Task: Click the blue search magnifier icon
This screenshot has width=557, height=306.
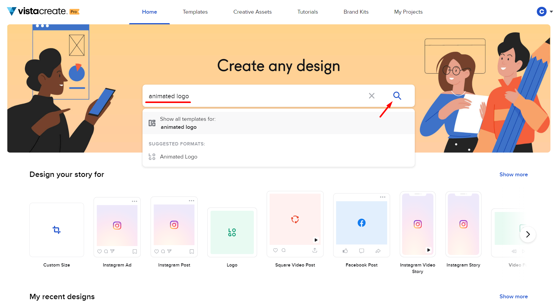Action: 397,96
